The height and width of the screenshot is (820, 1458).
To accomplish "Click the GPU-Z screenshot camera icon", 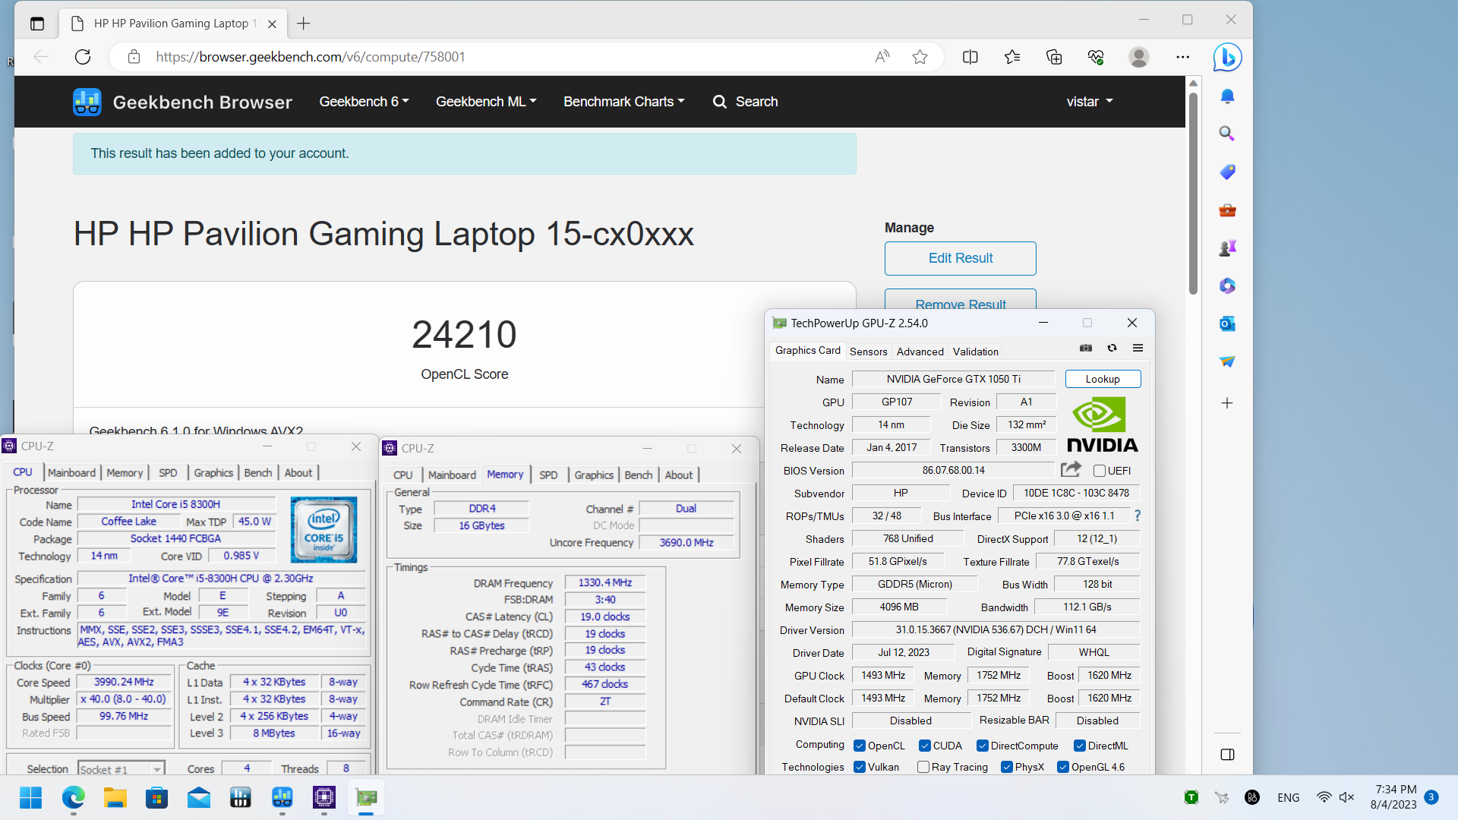I will coord(1086,348).
